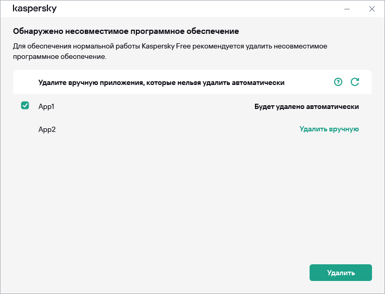Click empty title bar area beside logo
The image size is (385, 294).
point(198,9)
